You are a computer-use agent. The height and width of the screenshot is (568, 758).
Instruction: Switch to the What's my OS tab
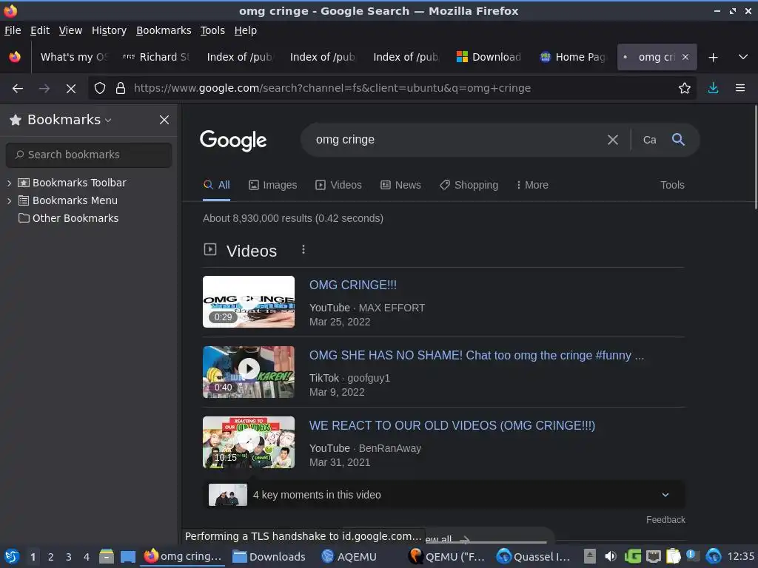click(x=74, y=57)
